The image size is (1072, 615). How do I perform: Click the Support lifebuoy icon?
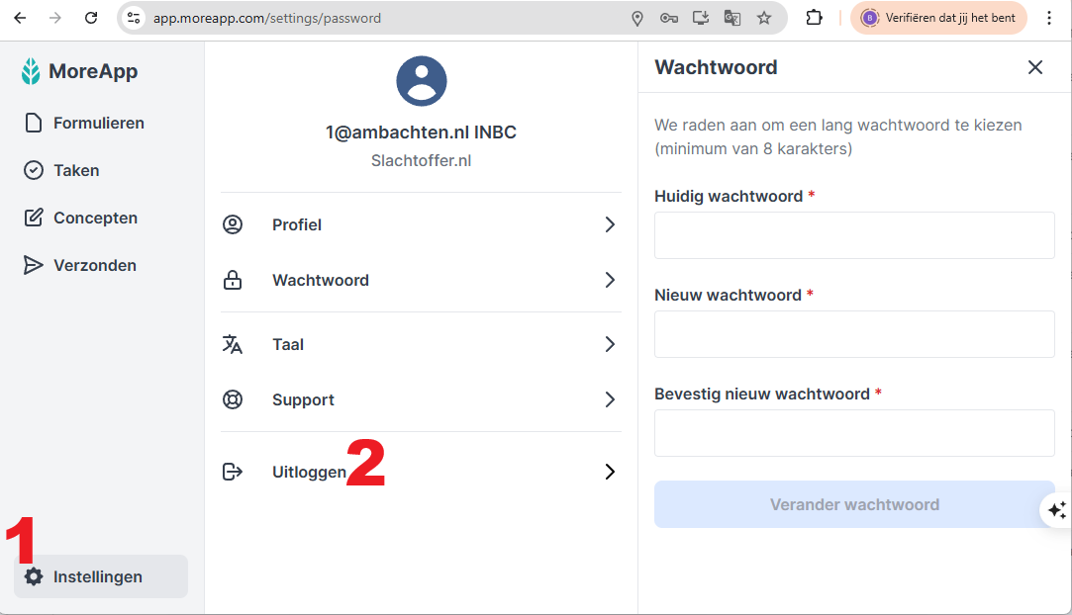point(233,399)
